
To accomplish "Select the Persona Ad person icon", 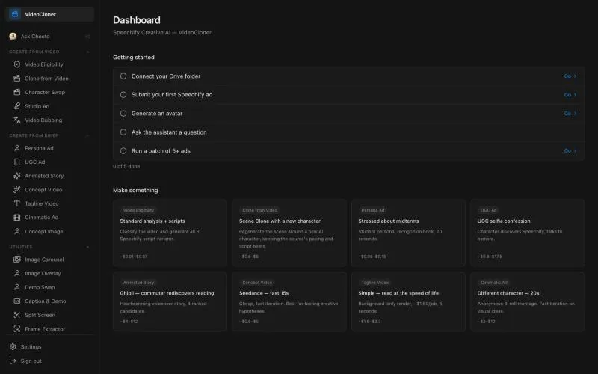I will click(x=16, y=148).
